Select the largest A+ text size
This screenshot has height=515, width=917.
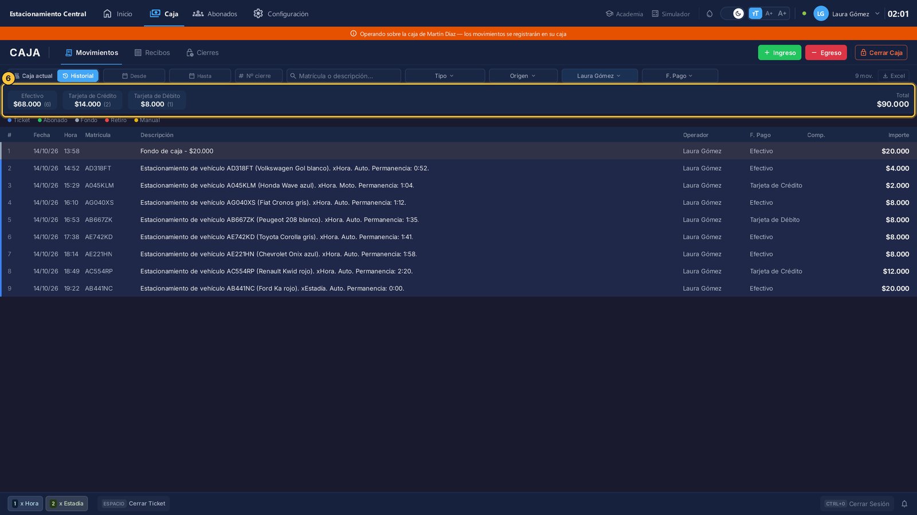tap(782, 14)
